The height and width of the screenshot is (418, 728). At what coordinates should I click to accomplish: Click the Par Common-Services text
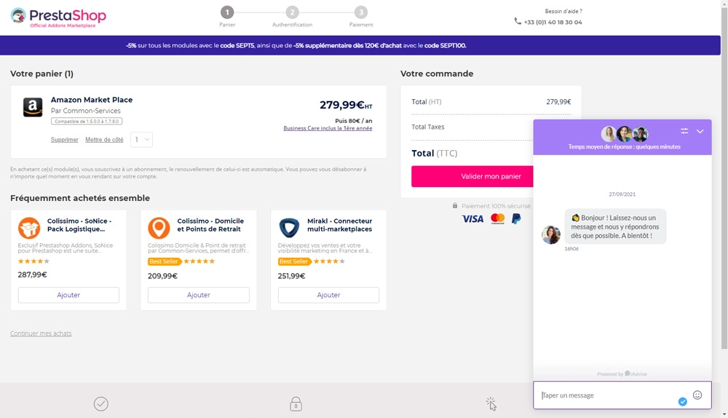[x=85, y=111]
